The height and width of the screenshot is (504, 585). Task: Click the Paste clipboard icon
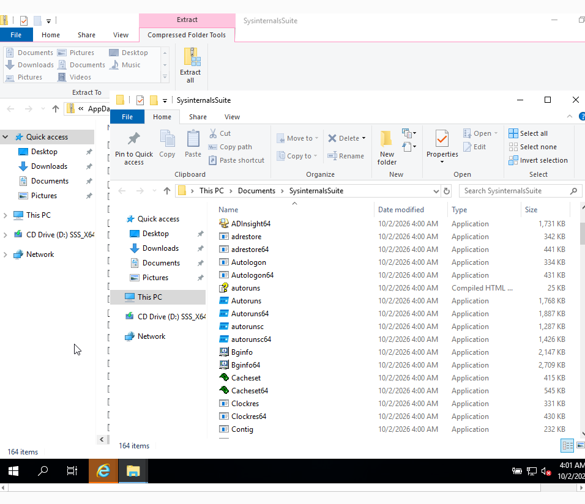coord(193,144)
